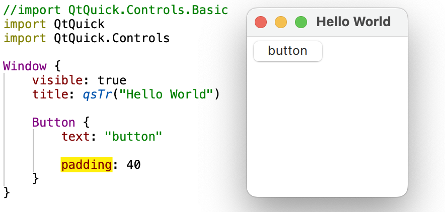Screen dimensions: 445x212
Task: Click the Hello World title bar text
Action: 353,22
